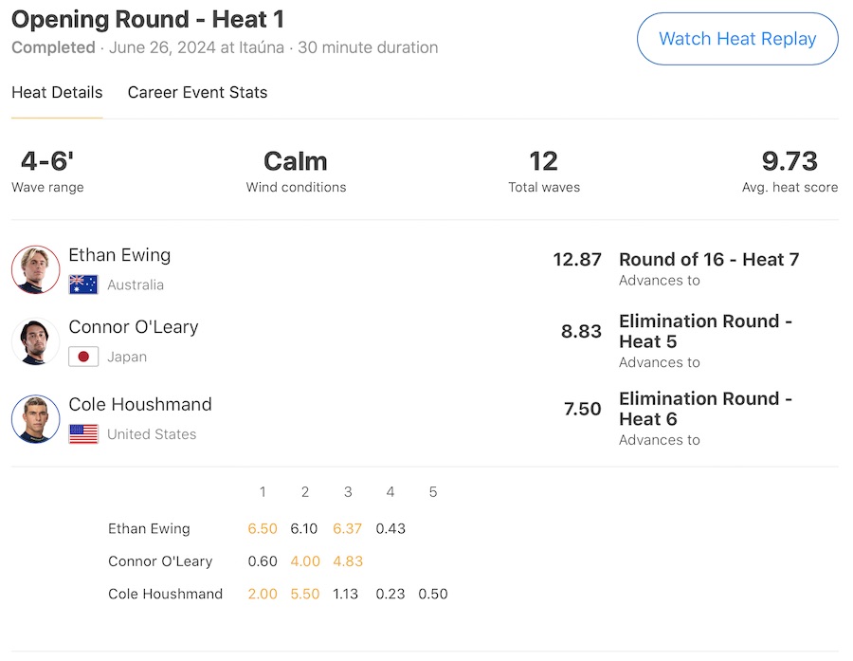The width and height of the screenshot is (853, 661).
Task: Click Ethan Ewing's 12.87 heat total
Action: click(x=577, y=260)
